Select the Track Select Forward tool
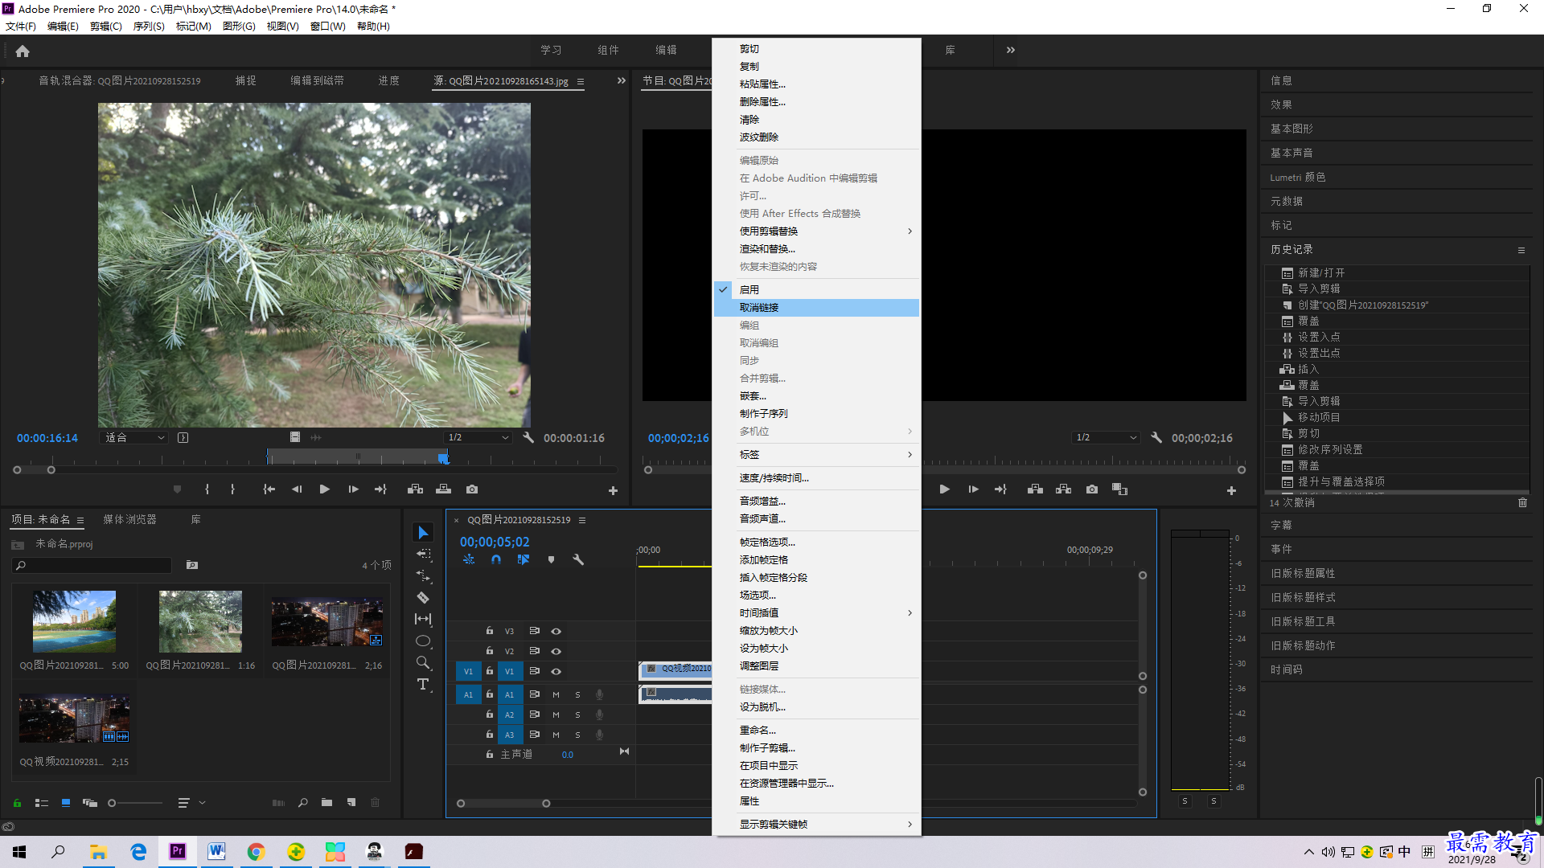Viewport: 1544px width, 868px height. (423, 555)
